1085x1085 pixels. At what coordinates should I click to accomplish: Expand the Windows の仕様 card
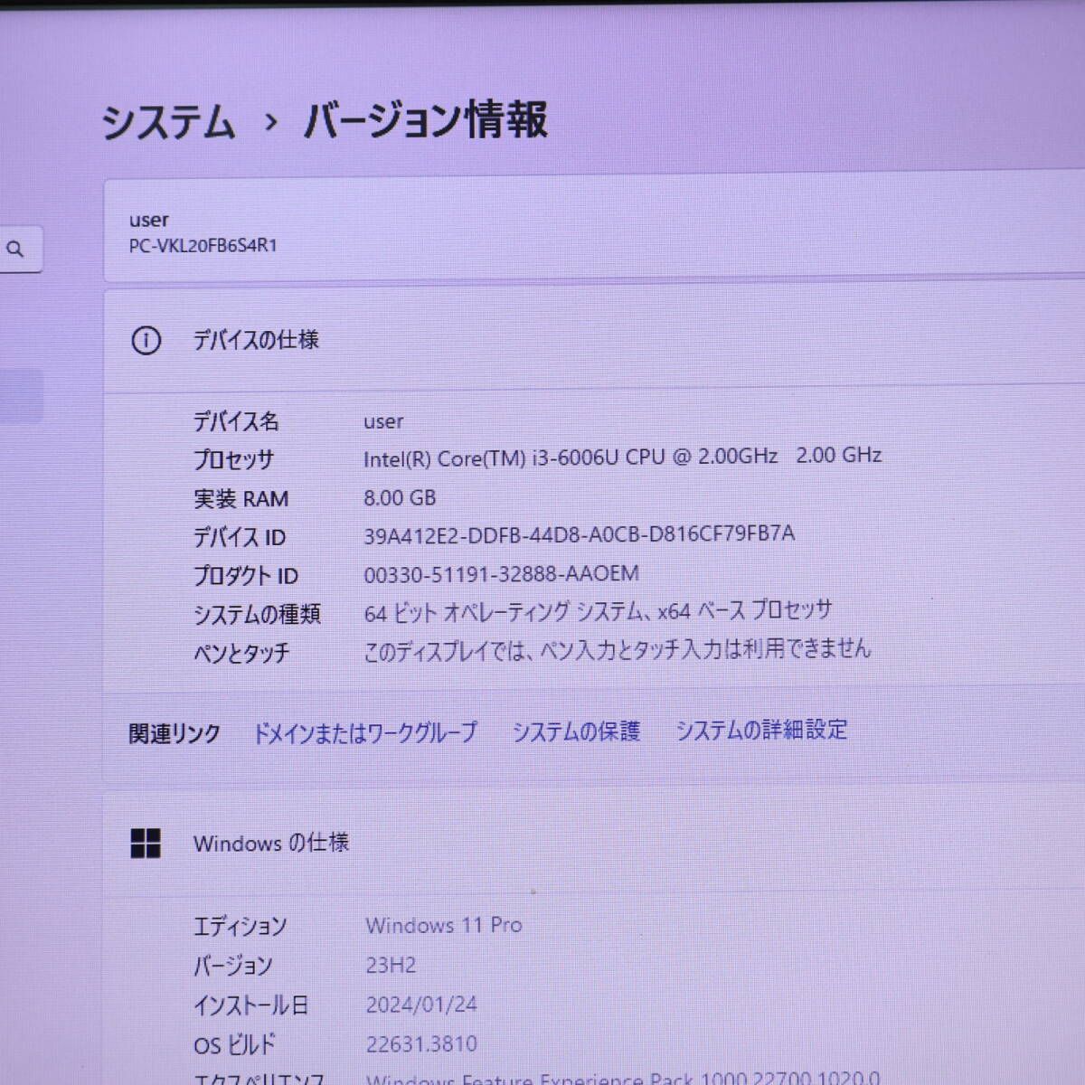(x=588, y=843)
